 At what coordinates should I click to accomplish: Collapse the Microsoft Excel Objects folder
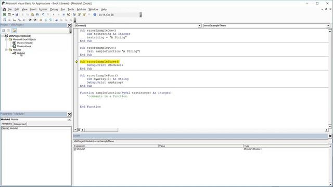6,39
